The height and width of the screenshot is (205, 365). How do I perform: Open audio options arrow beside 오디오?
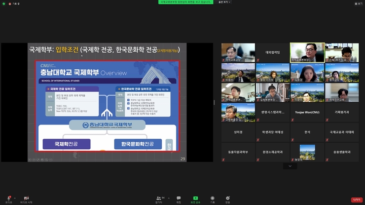tap(15, 198)
